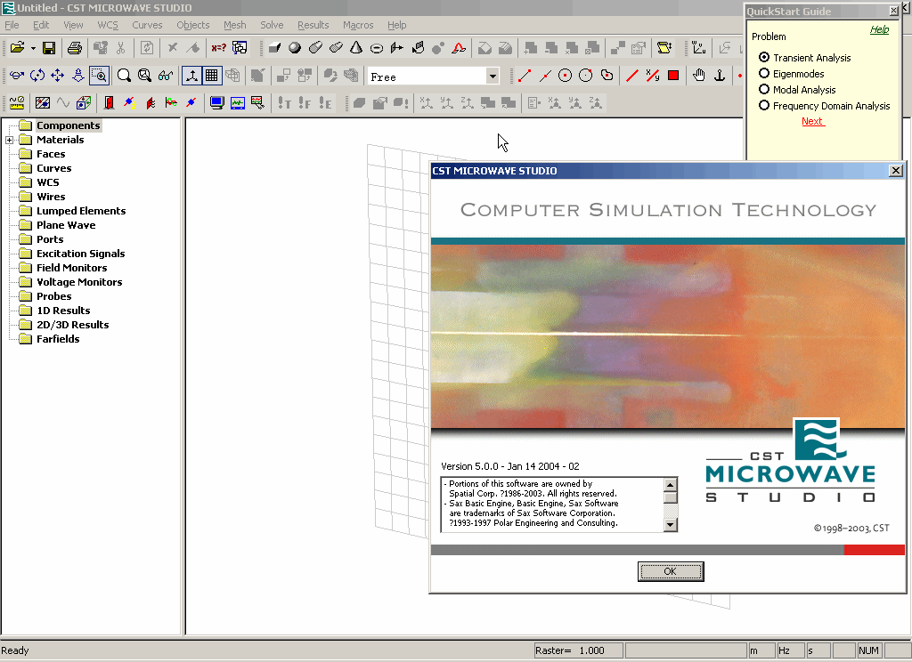Select Modal Analysis radio button
This screenshot has width=912, height=662.
(x=764, y=90)
